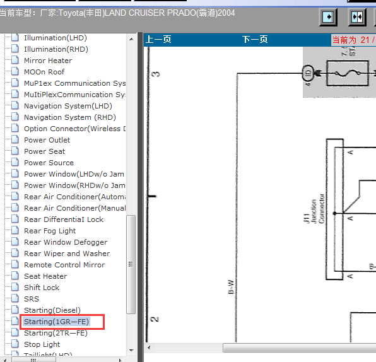The image size is (376, 362).
Task: Select Seat Heater entry
Action: (45, 276)
